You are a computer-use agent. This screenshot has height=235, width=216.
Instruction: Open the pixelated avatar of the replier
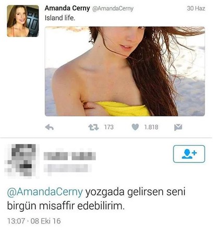[22, 160]
